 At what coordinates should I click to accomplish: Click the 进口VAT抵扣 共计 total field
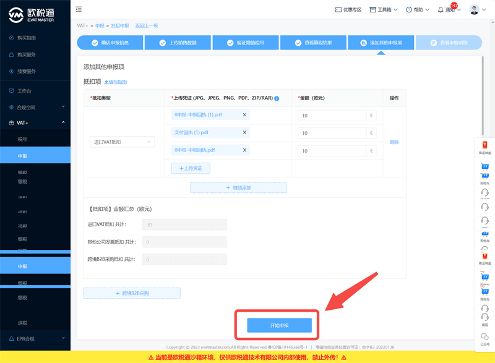(184, 224)
